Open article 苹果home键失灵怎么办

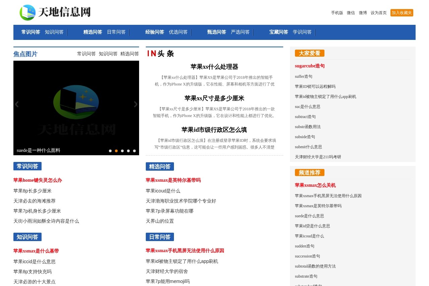coord(38,180)
